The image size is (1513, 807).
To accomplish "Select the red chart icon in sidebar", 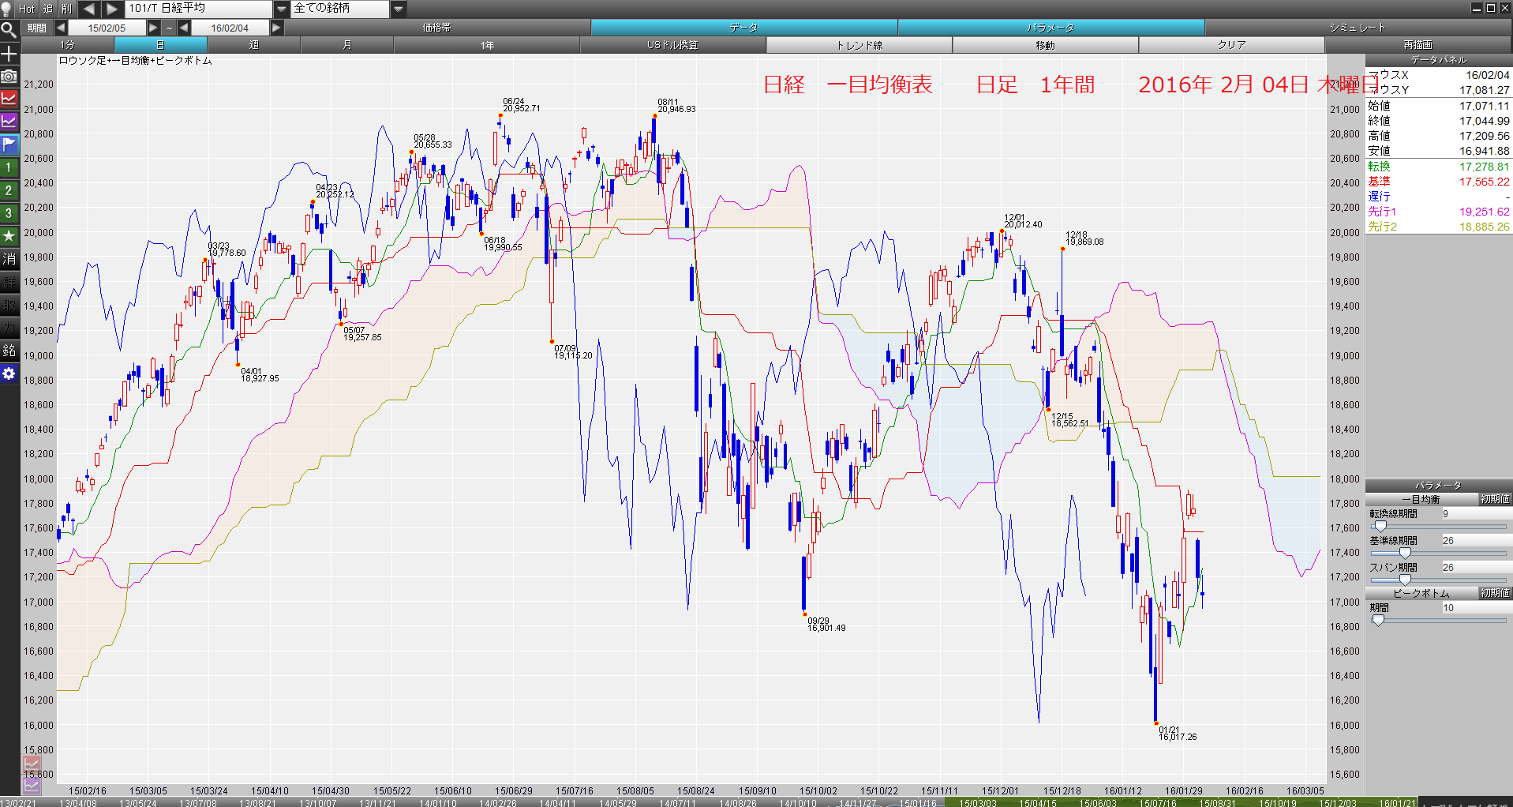I will [x=9, y=99].
